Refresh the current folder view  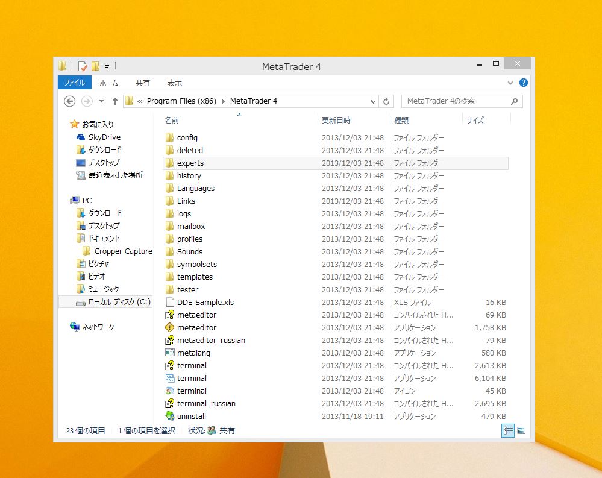pos(386,101)
